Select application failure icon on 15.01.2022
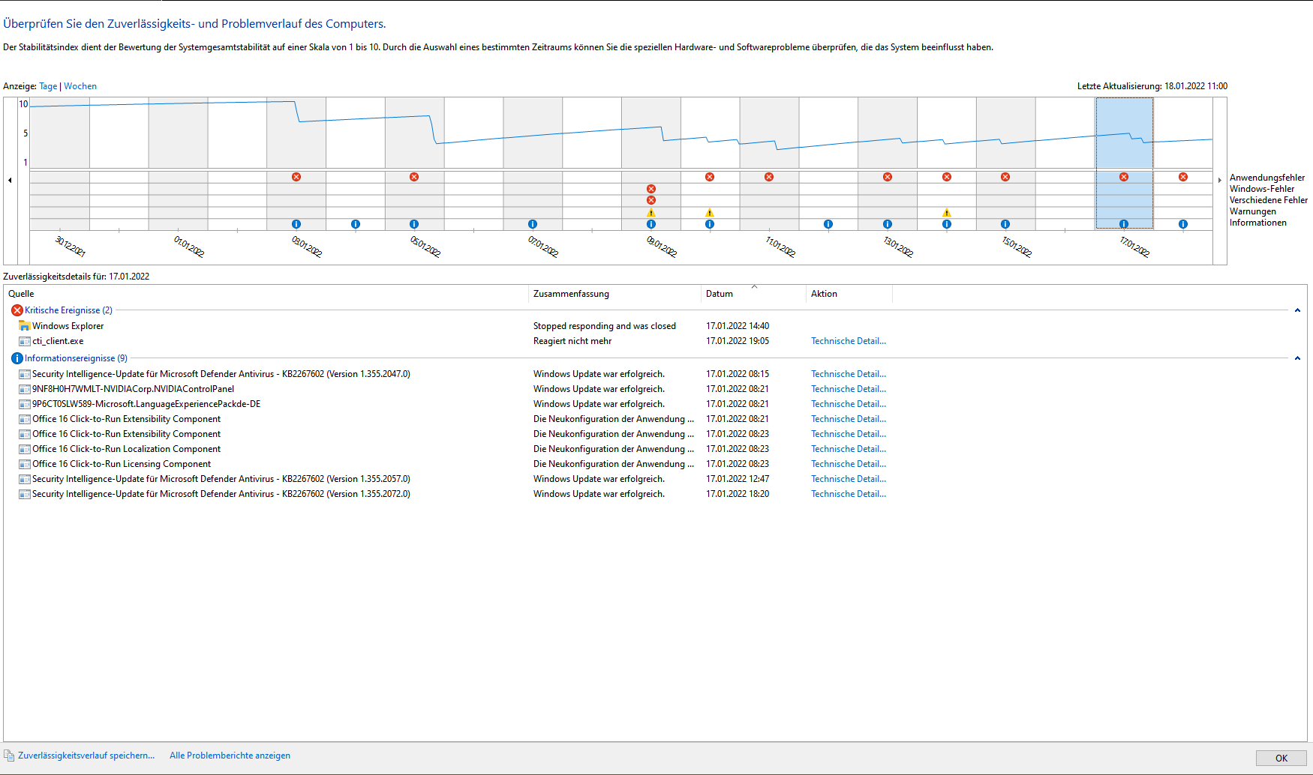Image resolution: width=1313 pixels, height=775 pixels. pos(1005,177)
